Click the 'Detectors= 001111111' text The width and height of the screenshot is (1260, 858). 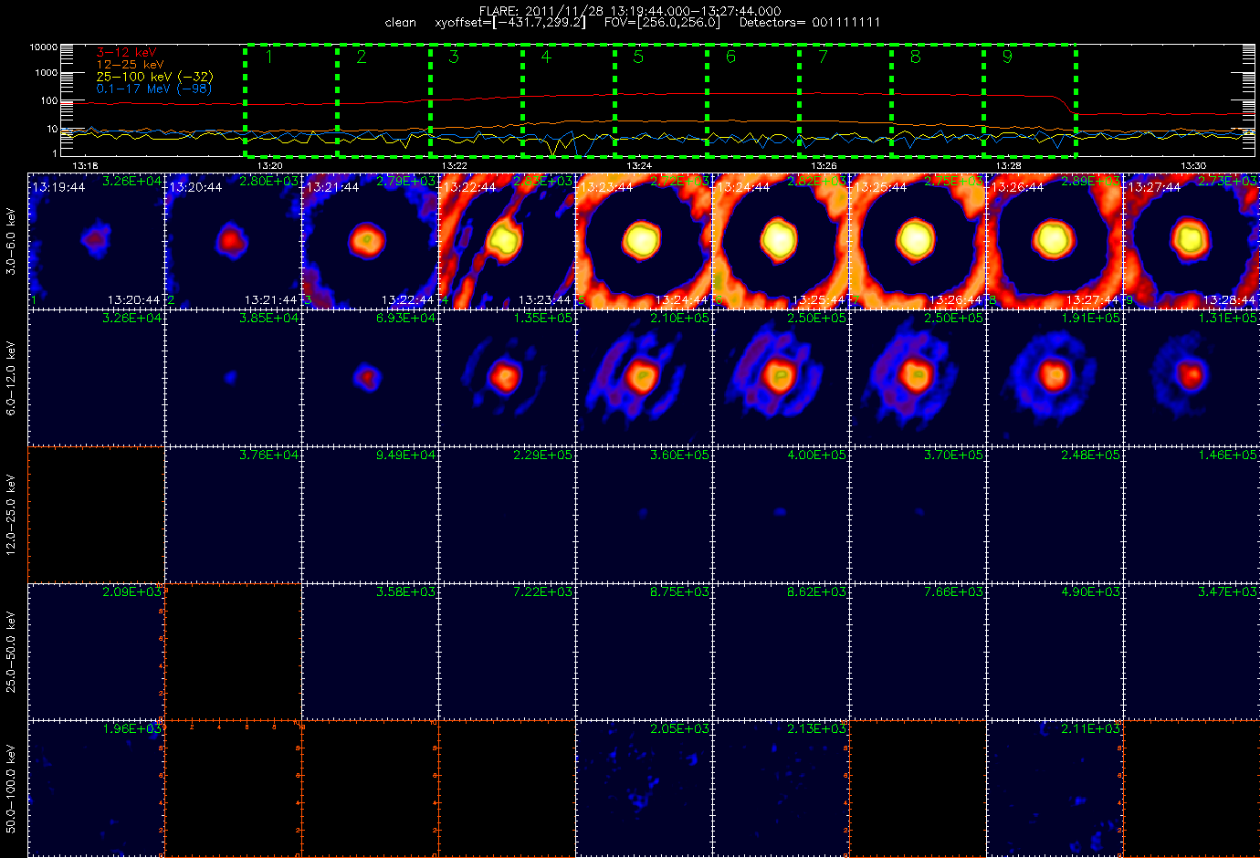810,23
